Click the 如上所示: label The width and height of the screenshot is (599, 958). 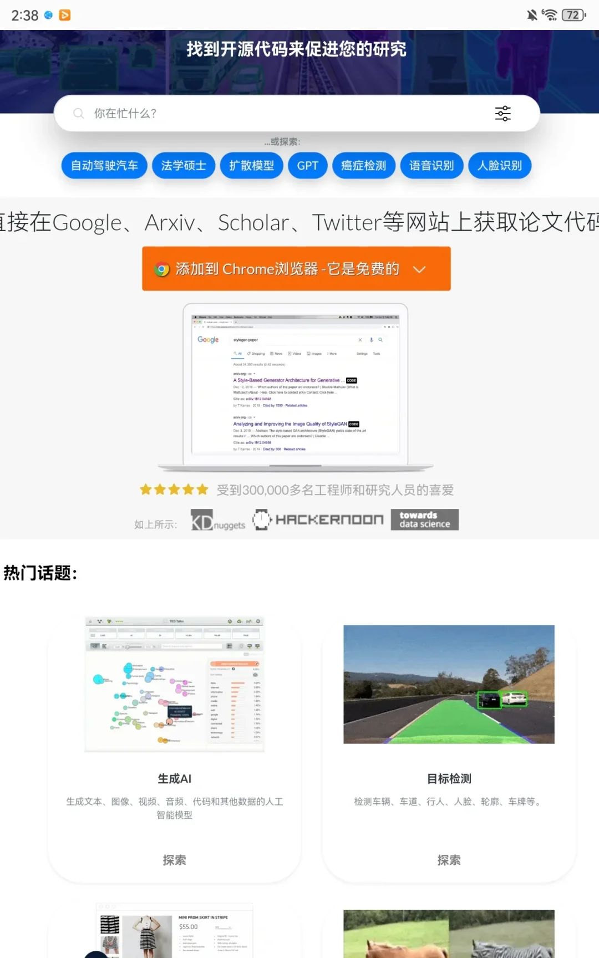[x=156, y=524]
